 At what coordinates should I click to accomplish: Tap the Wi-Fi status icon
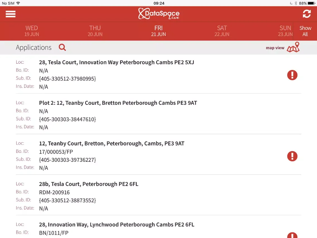point(18,3)
